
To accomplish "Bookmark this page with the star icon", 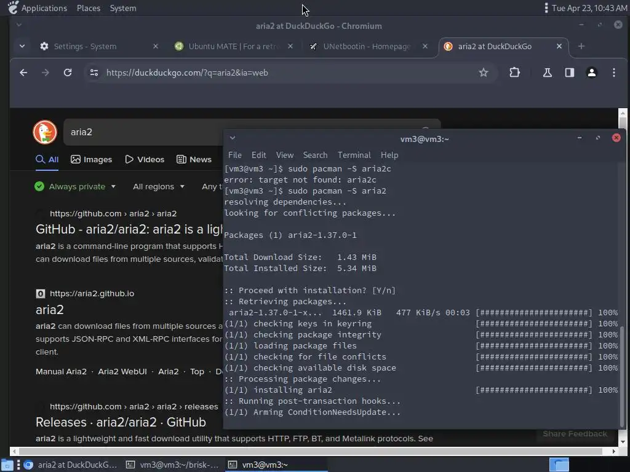I will click(484, 73).
